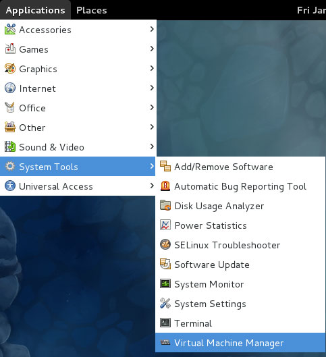326x357 pixels.
Task: Launch Terminal from System Tools
Action: click(x=240, y=323)
